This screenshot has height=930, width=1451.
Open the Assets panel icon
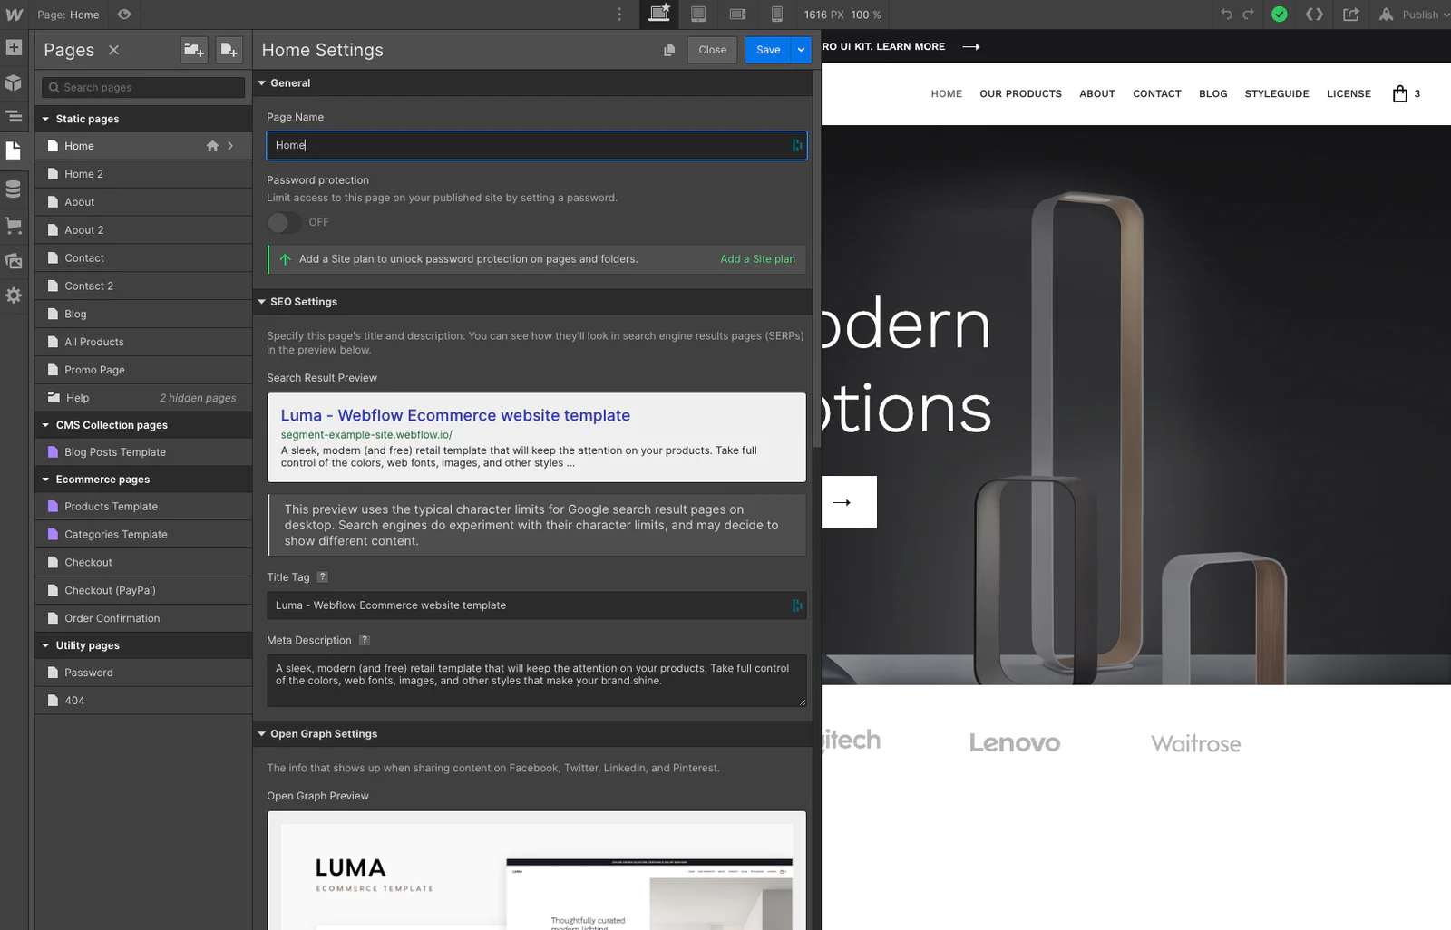pyautogui.click(x=14, y=261)
